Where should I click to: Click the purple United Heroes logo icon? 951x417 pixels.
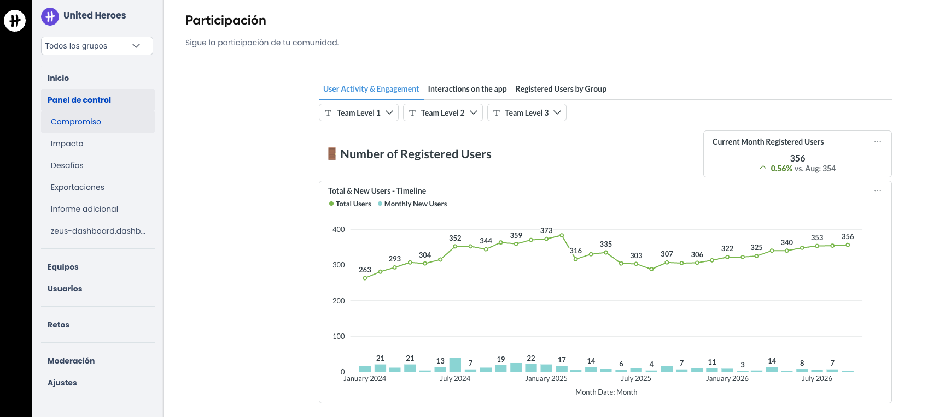(50, 16)
